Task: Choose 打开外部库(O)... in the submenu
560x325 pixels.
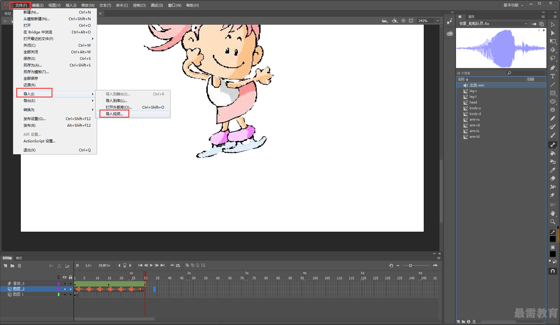Action: tap(133, 107)
